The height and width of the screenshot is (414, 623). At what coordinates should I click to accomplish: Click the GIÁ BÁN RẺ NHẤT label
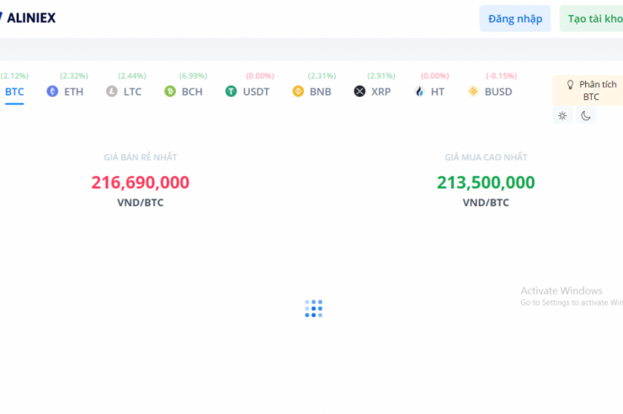click(141, 157)
